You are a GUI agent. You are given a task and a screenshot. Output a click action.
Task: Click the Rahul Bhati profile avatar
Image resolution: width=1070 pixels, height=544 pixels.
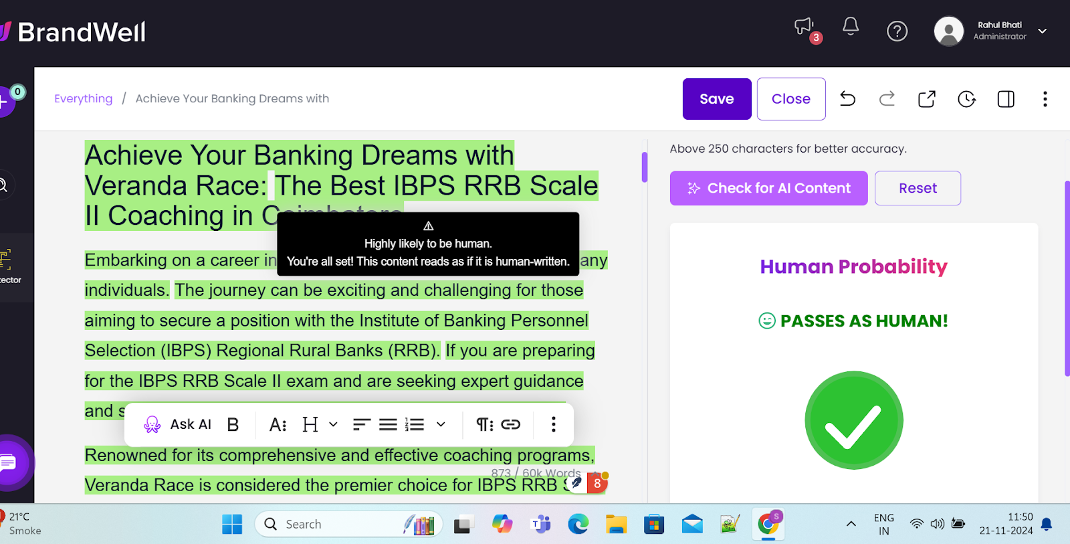pos(948,31)
